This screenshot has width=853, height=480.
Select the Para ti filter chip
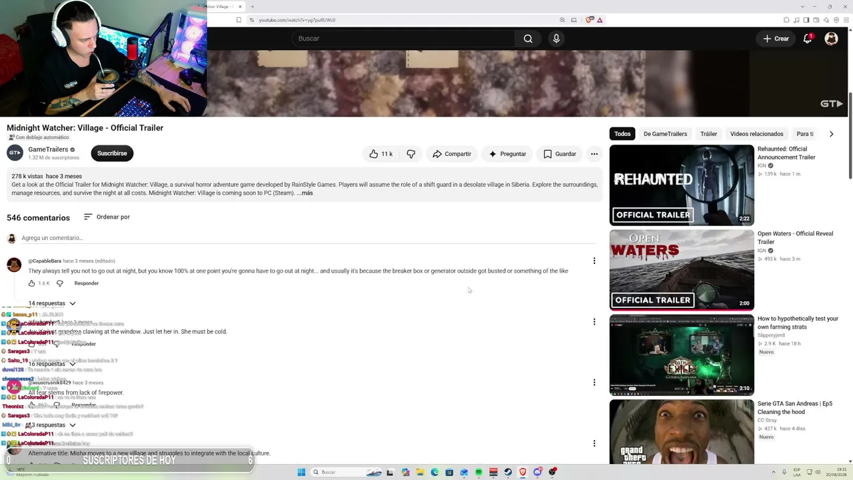[x=805, y=134]
